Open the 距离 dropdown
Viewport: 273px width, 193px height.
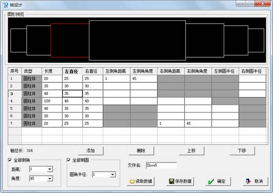point(50,169)
